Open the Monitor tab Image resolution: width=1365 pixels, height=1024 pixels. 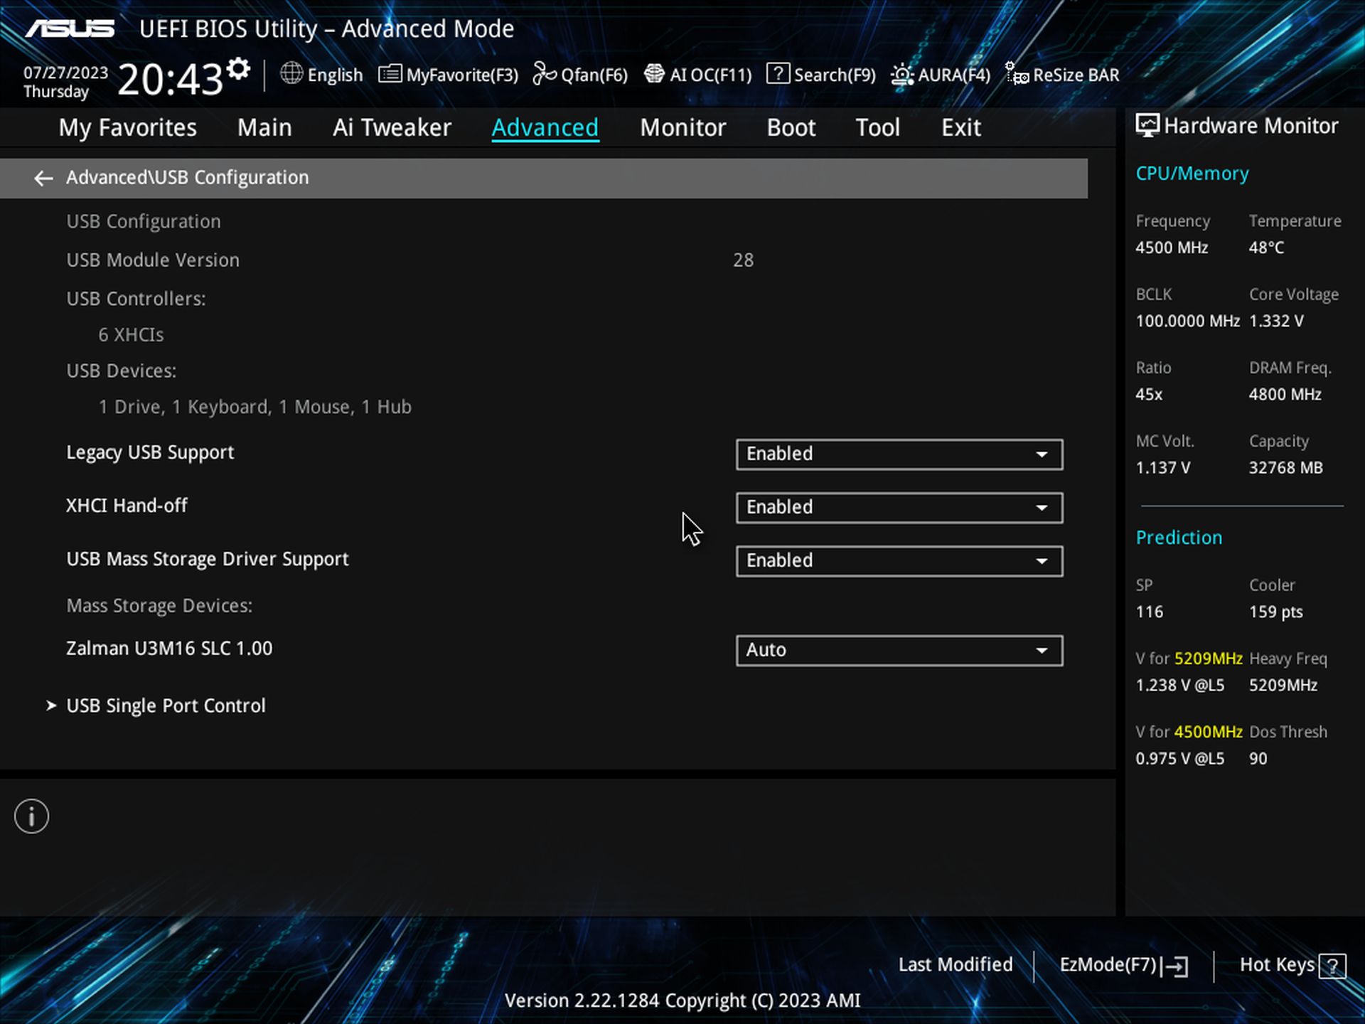tap(682, 128)
